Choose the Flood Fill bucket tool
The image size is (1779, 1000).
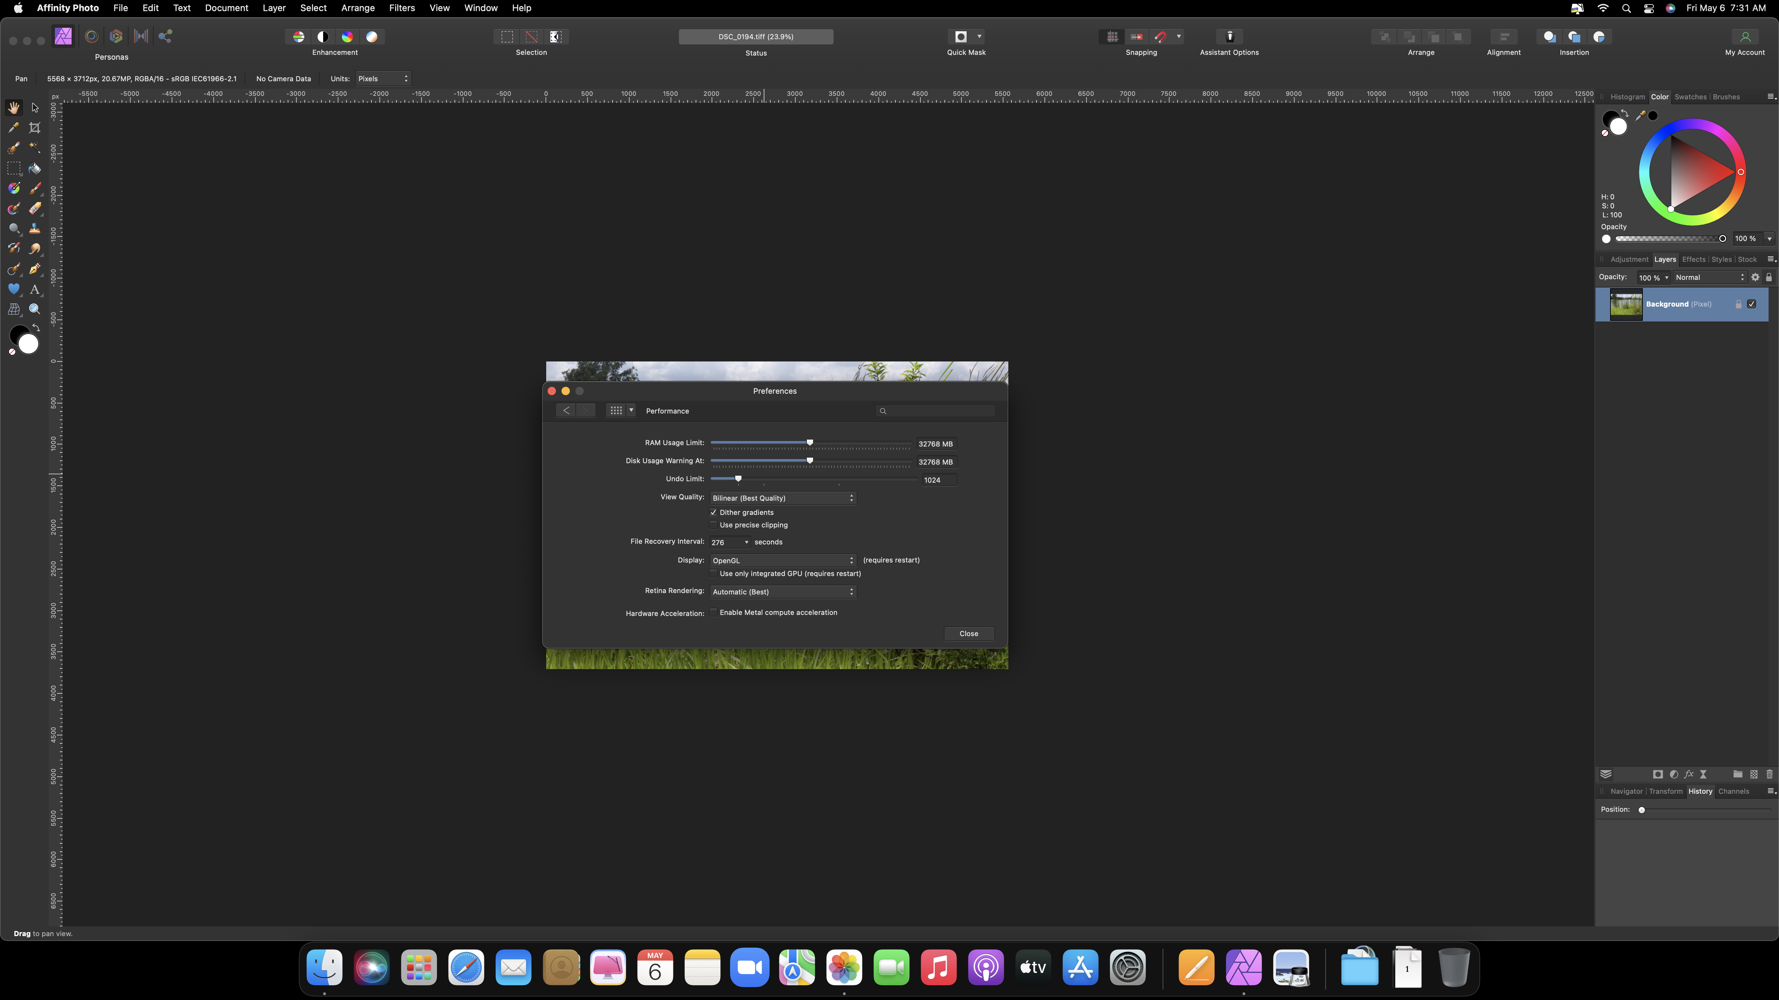point(34,168)
